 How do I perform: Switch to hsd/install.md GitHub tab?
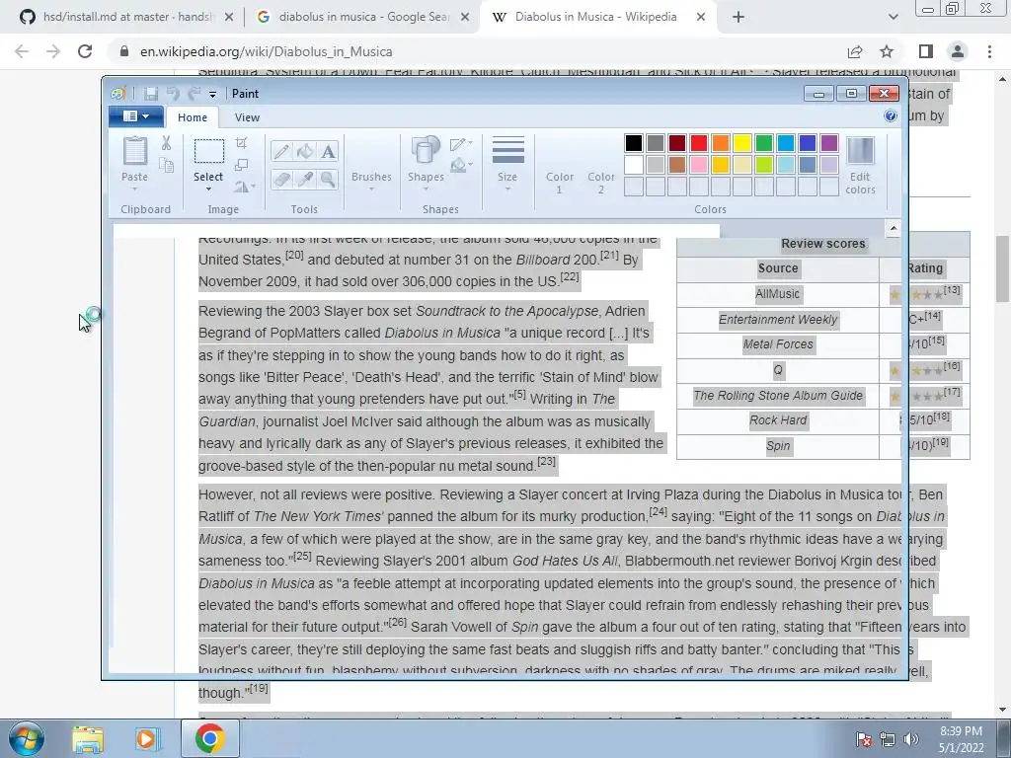click(126, 17)
